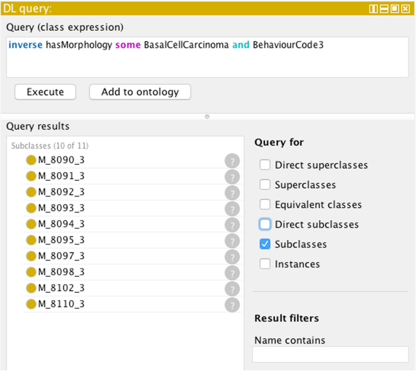Toggle the Equivalent classes option
Screen dimensions: 416x371
265,205
